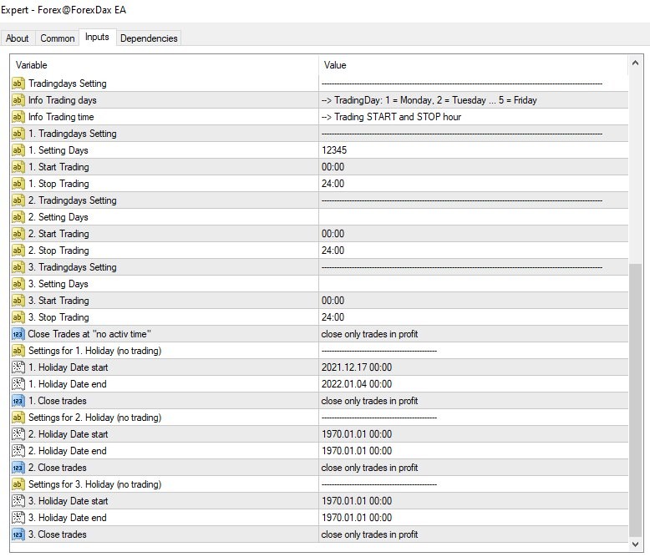Click the vertical scrollbar thumb
Image resolution: width=650 pixels, height=557 pixels.
(x=635, y=400)
